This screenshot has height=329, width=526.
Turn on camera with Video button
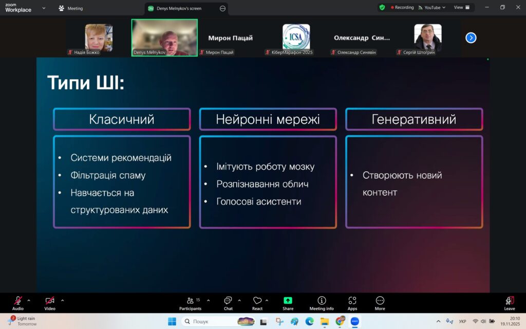coord(49,303)
